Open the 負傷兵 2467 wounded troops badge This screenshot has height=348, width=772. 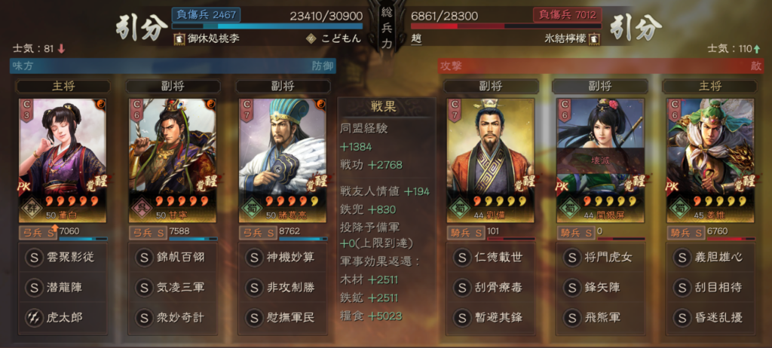[x=206, y=15]
